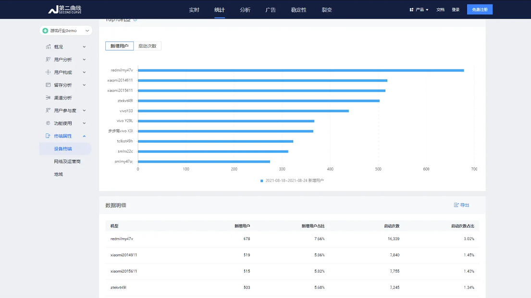Expand the 用户参与度 menu chevron
Screen dimensions: 531x298
click(x=84, y=111)
